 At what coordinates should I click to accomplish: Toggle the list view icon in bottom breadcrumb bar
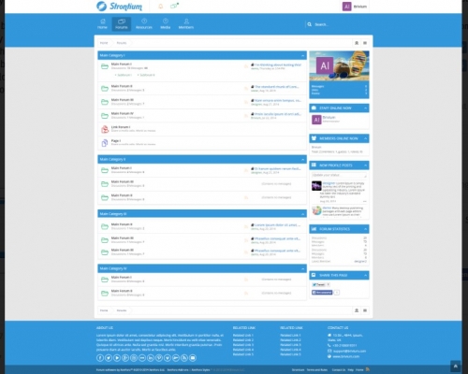point(365,310)
